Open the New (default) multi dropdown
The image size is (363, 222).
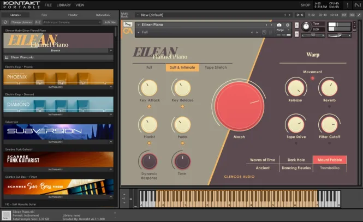(x=138, y=15)
